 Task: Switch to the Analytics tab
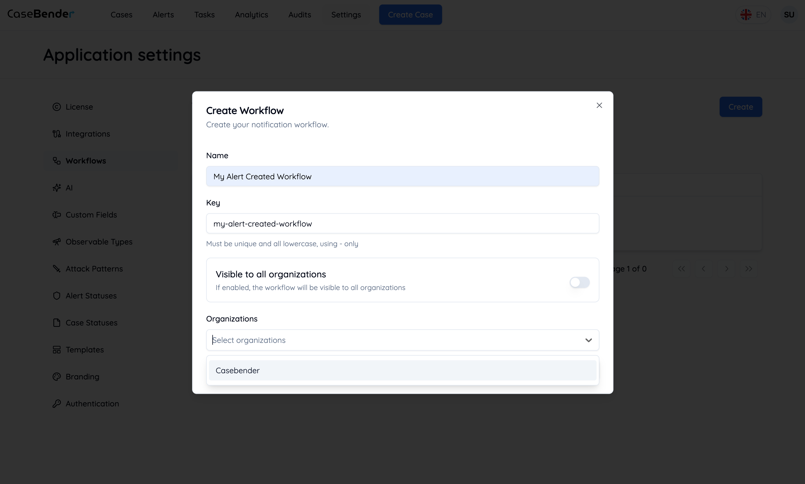[x=251, y=15]
